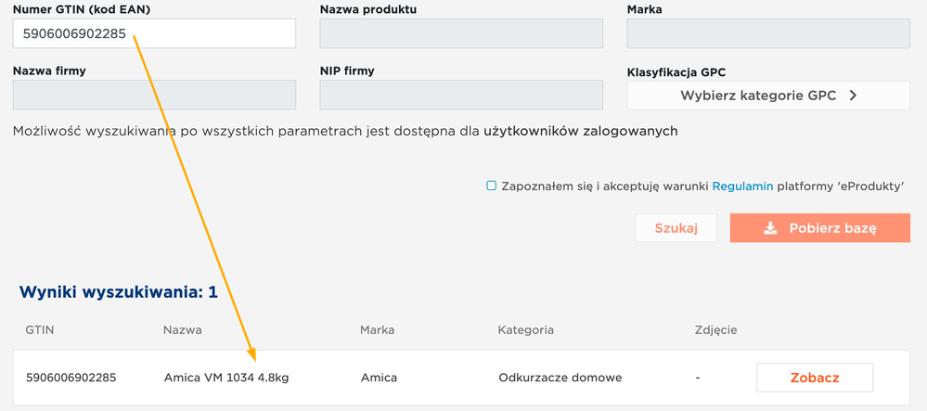Select the Amica VM 1034 4.8kg result
Screen dimensions: 927x411
225,378
